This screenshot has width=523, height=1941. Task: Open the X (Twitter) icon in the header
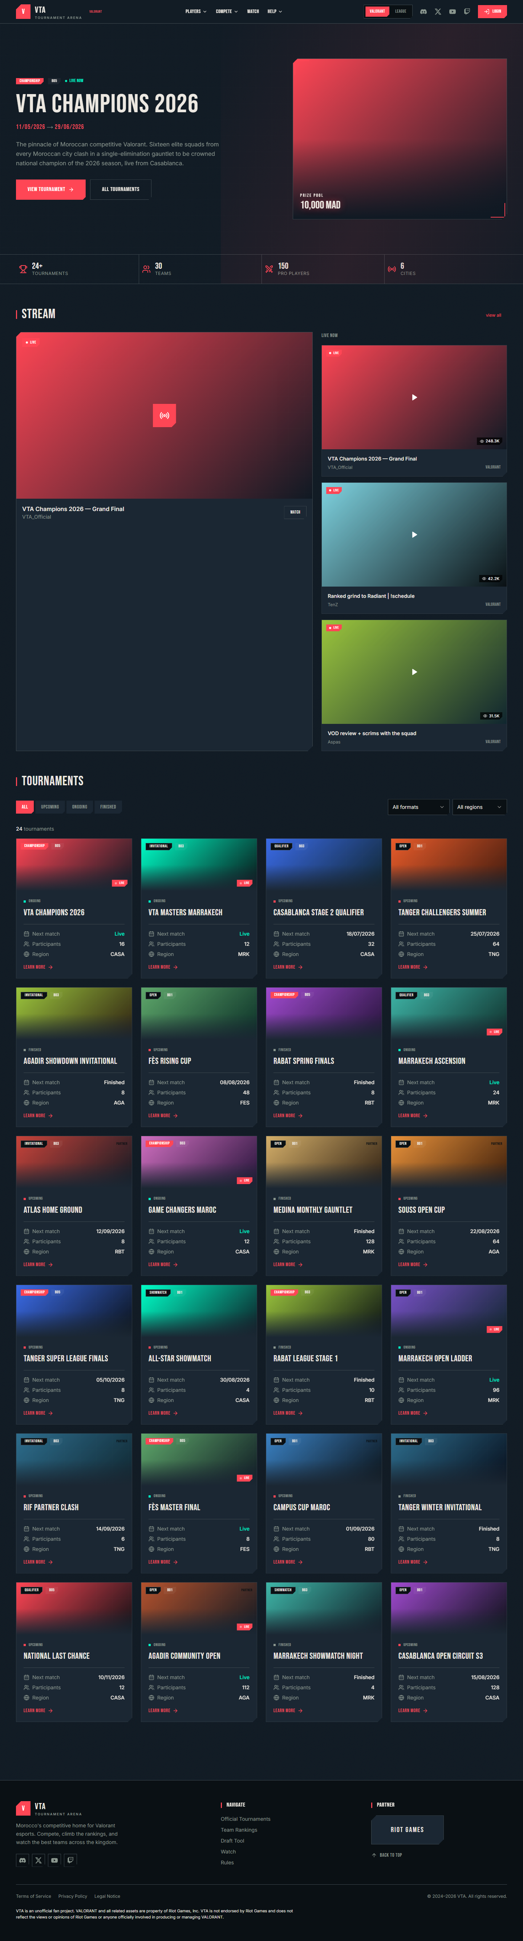438,11
